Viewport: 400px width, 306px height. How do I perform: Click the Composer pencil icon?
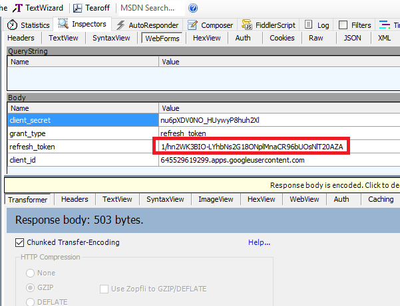tap(192, 25)
